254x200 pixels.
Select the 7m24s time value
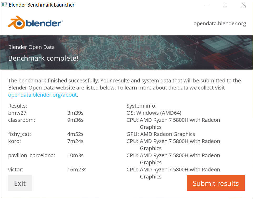[75, 141]
